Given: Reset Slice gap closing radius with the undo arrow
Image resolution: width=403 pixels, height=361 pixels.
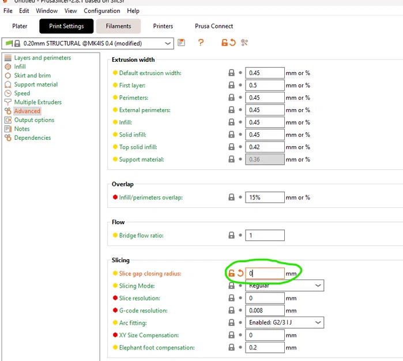Looking at the screenshot, I should click(240, 273).
